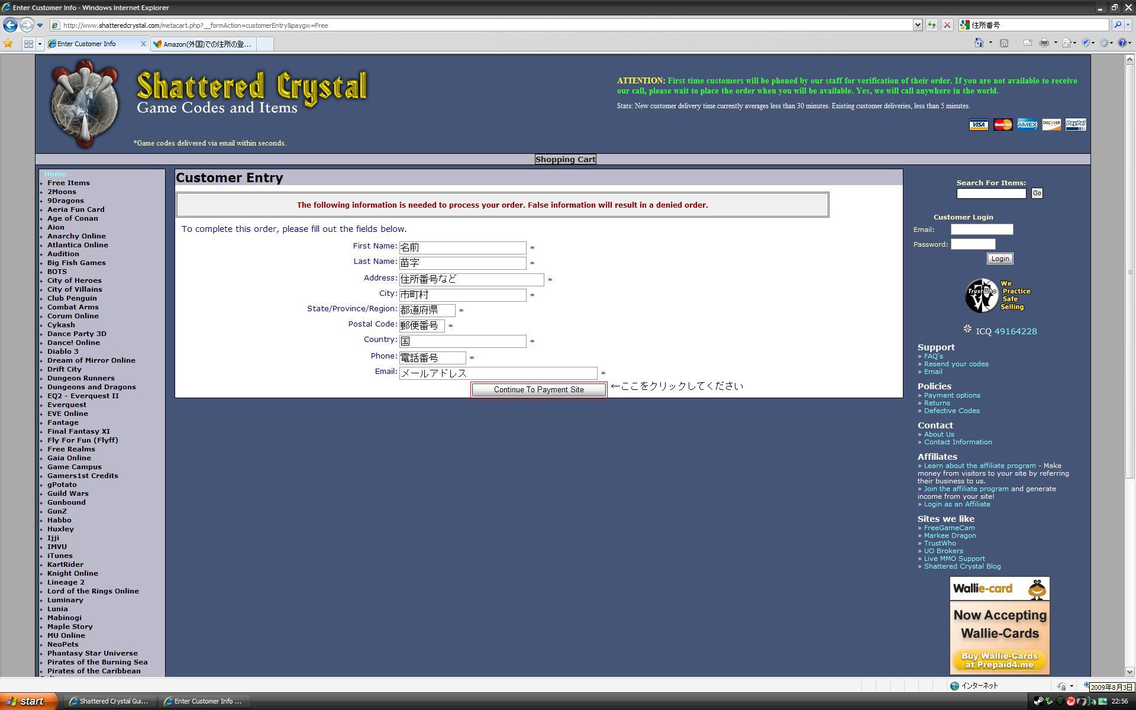1136x710 pixels.
Task: Open the Final Fantasy XI category
Action: coord(79,431)
